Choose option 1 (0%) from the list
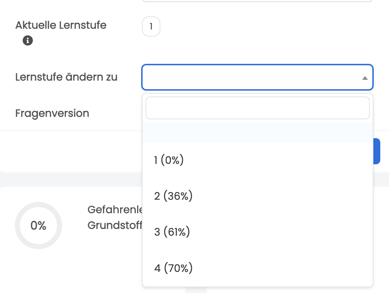Viewport: 389px width, 293px height. click(x=169, y=160)
